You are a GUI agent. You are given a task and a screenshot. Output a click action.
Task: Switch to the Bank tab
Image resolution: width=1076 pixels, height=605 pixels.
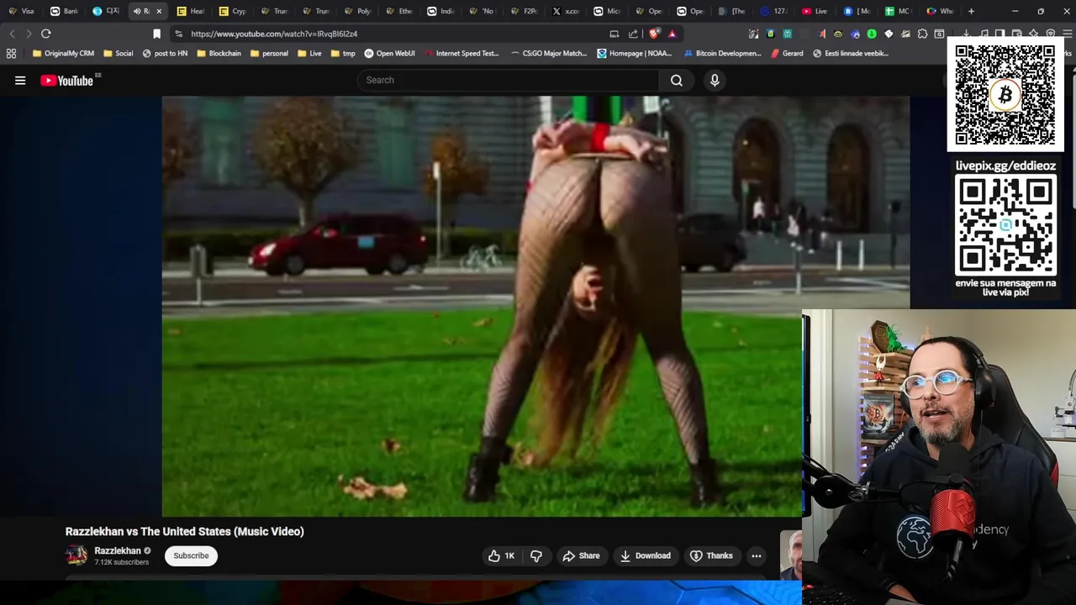64,11
